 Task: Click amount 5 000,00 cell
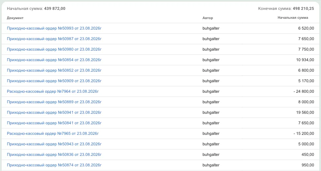coord(306,144)
